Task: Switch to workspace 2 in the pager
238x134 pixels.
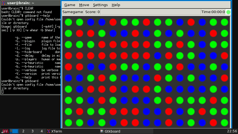Action: [23, 131]
